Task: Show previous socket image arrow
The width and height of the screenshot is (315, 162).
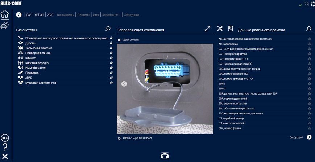Action: (124, 84)
